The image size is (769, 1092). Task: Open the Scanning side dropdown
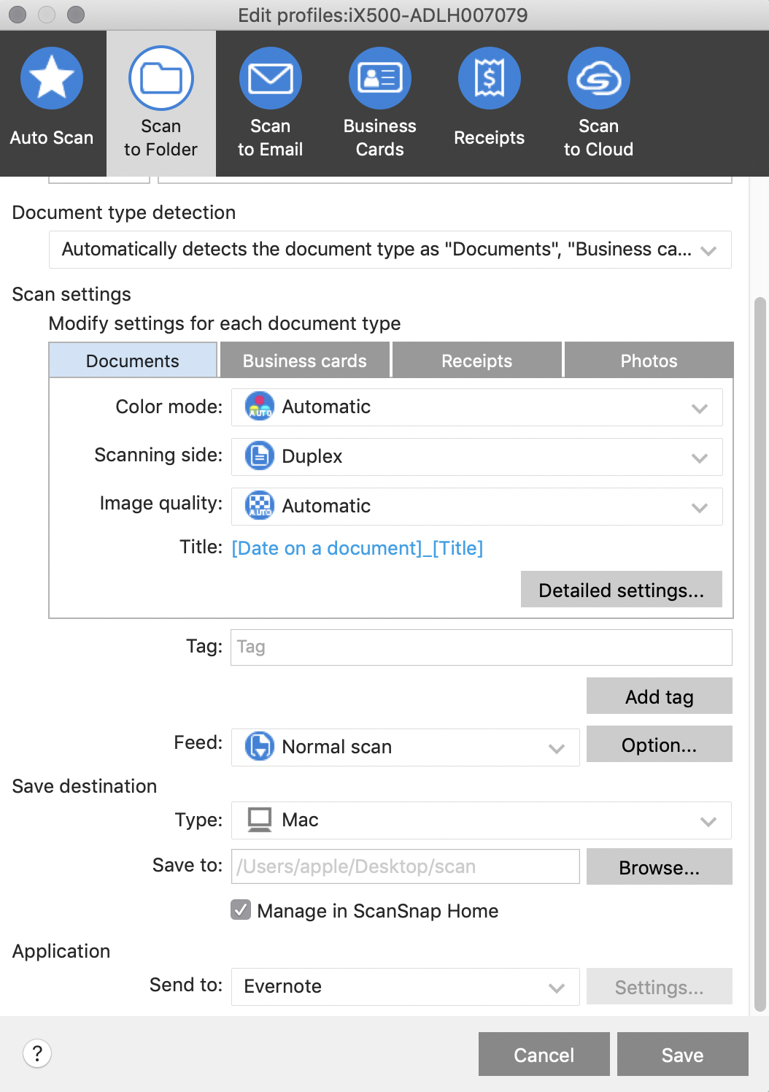477,457
